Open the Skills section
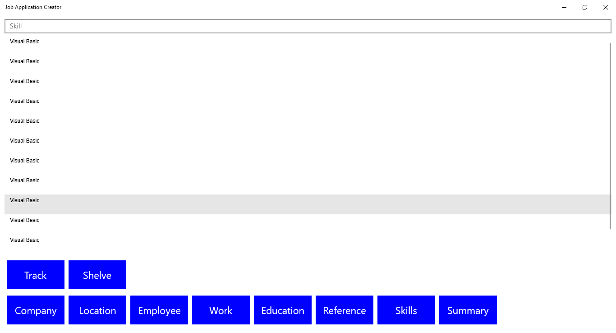616x333 pixels. [406, 310]
